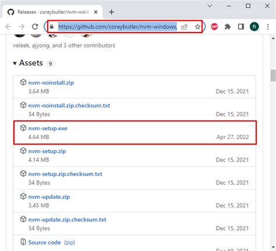Image resolution: width=276 pixels, height=251 pixels.
Task: Open the ABP Adblock Plus extension
Action: (214, 27)
